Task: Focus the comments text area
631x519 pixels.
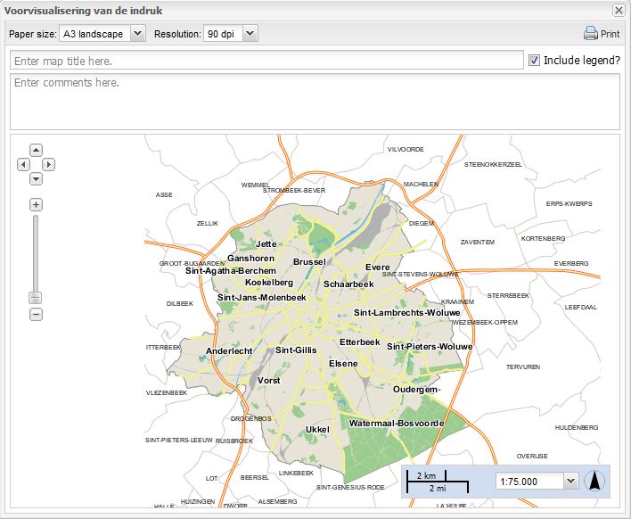Action: click(314, 102)
